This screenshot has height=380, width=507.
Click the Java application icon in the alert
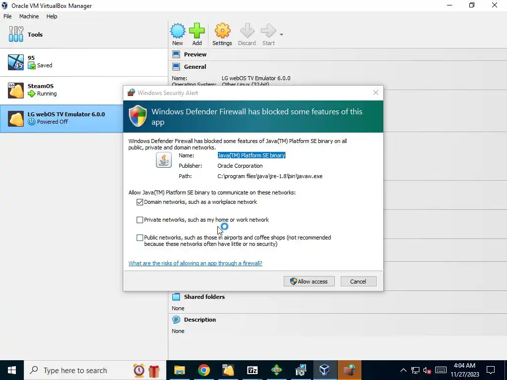(164, 160)
